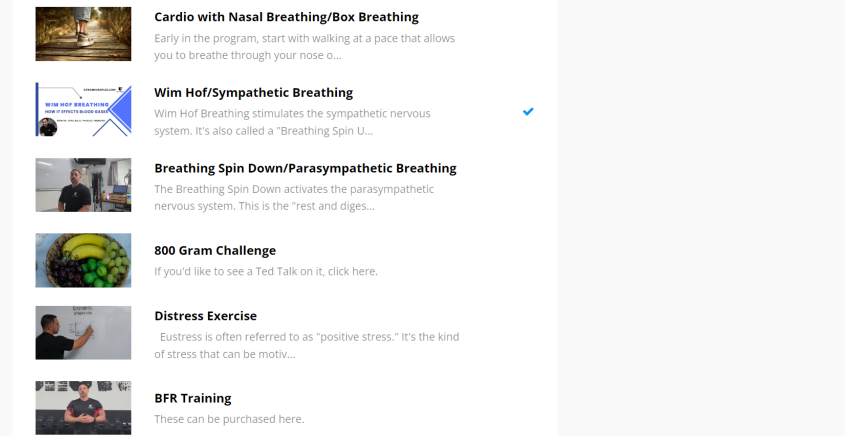Open 'Cardio with Nasal Breathing/Box Breathing' lesson title
Image resolution: width=845 pixels, height=436 pixels.
(x=286, y=17)
